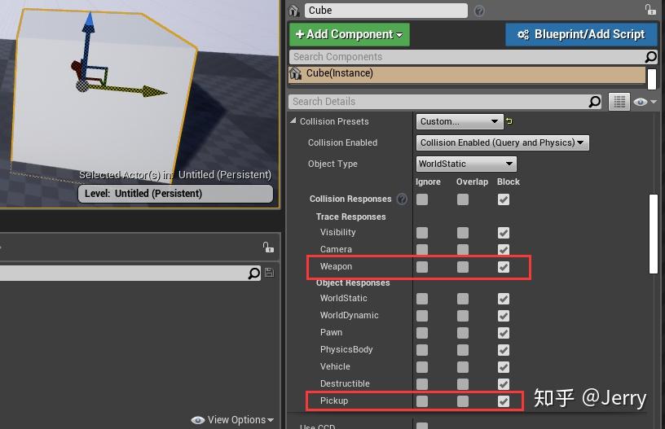This screenshot has height=429, width=665.
Task: Click the Collision Enabled property label
Action: pos(342,142)
